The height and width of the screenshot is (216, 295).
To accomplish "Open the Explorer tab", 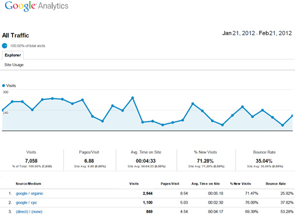I will pyautogui.click(x=12, y=55).
